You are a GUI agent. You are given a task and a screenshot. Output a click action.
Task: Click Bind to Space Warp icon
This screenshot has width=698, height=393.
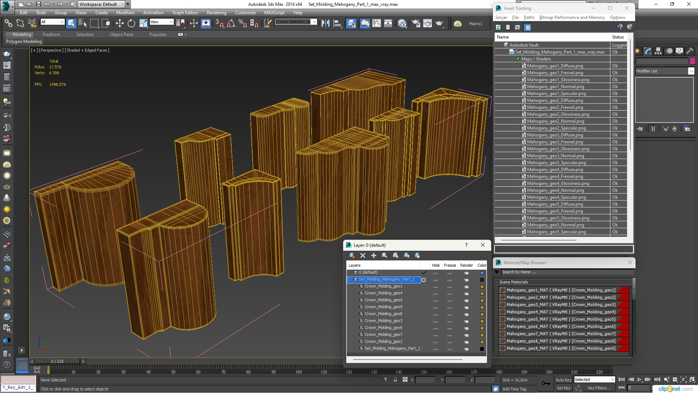click(32, 23)
